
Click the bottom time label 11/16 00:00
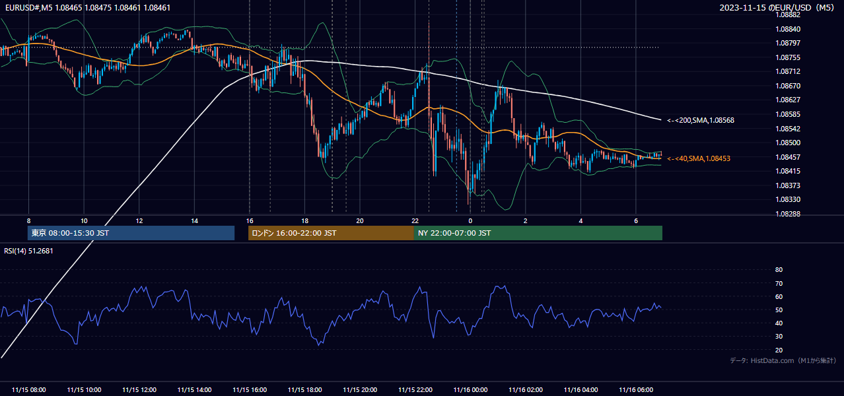pos(470,390)
